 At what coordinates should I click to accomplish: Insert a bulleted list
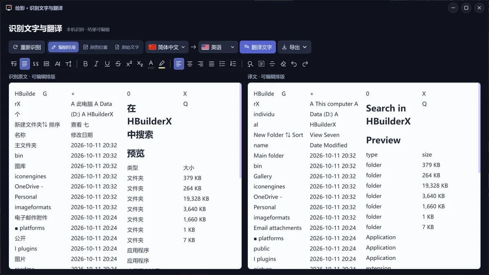point(222,64)
